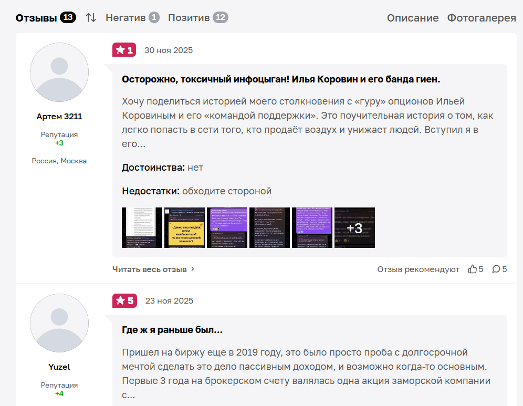The width and height of the screenshot is (523, 406).
Task: Click the 1-star rating badge
Action: click(124, 50)
